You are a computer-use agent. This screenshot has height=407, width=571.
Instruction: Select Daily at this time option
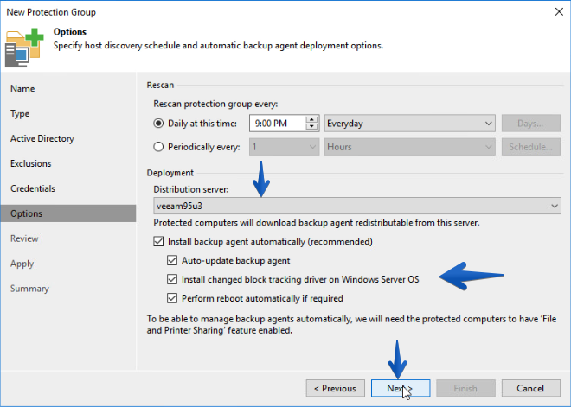158,124
